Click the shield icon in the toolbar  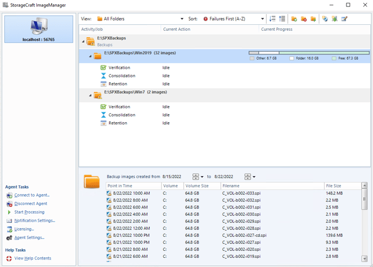pyautogui.click(x=325, y=19)
